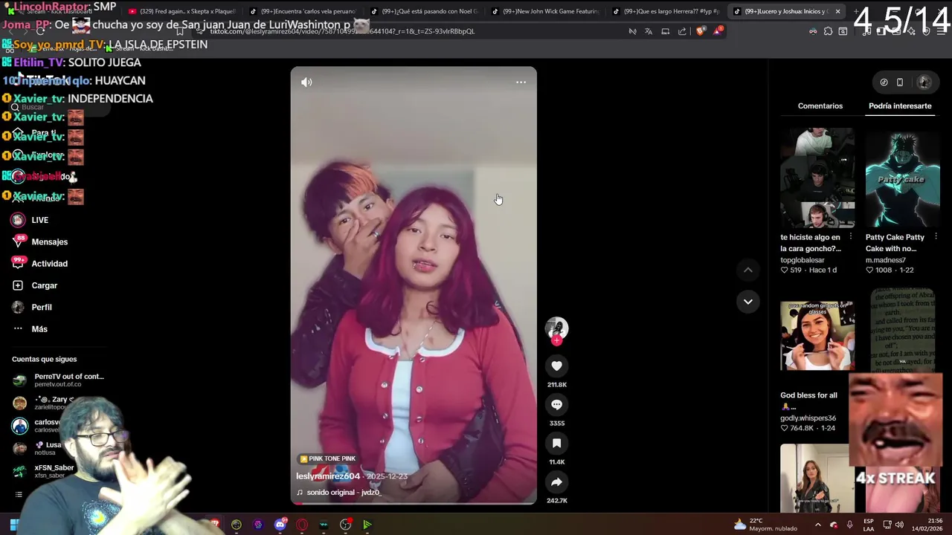
Task: Open Discord from the taskbar
Action: coord(280,525)
